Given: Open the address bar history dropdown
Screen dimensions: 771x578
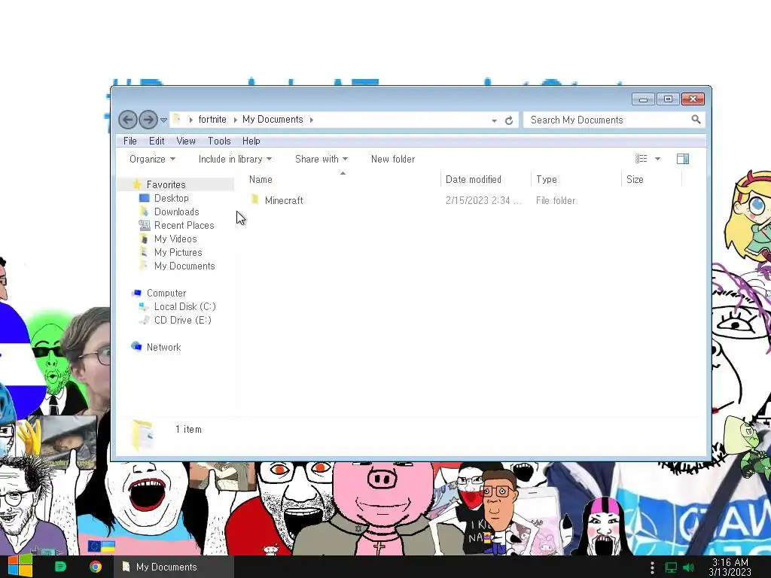Looking at the screenshot, I should [x=494, y=120].
